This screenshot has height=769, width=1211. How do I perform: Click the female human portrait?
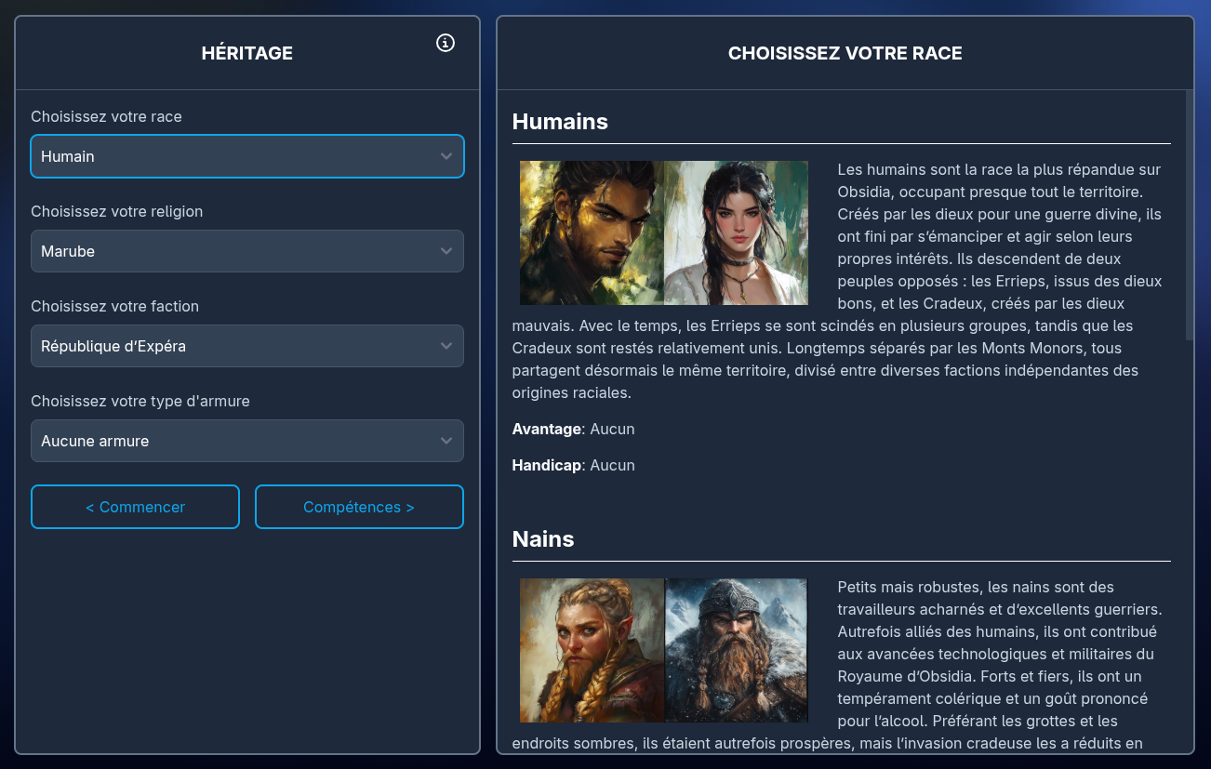[736, 232]
